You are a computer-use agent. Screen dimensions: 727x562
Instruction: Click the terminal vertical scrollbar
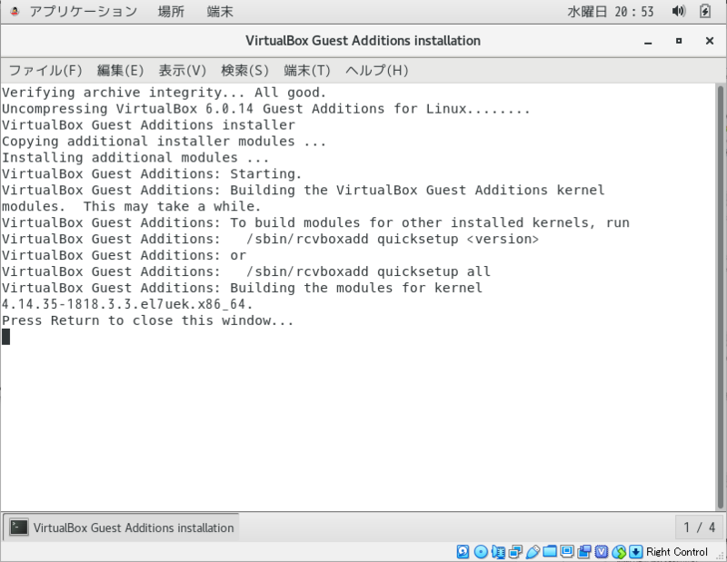pos(721,297)
